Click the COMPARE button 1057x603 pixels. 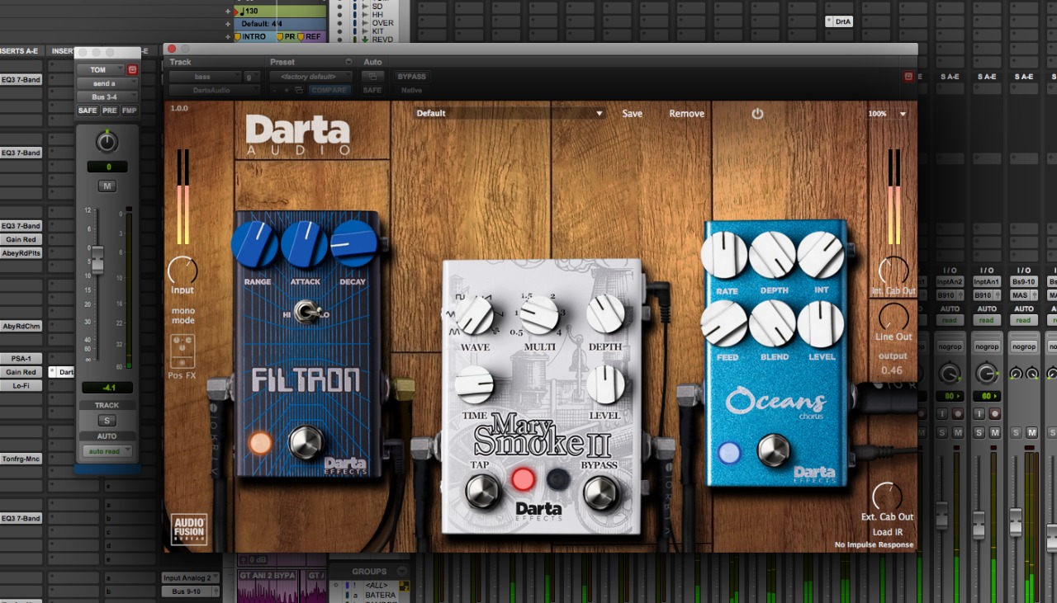329,90
